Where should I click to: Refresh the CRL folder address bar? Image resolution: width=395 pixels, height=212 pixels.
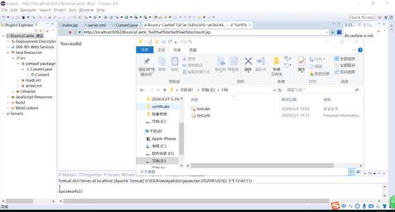(x=280, y=90)
